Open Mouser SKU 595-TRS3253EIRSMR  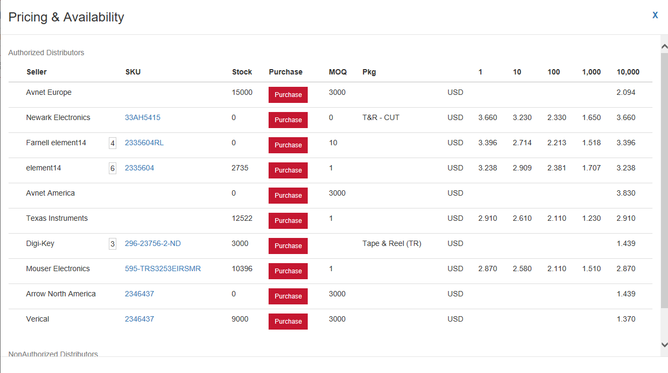pos(163,268)
